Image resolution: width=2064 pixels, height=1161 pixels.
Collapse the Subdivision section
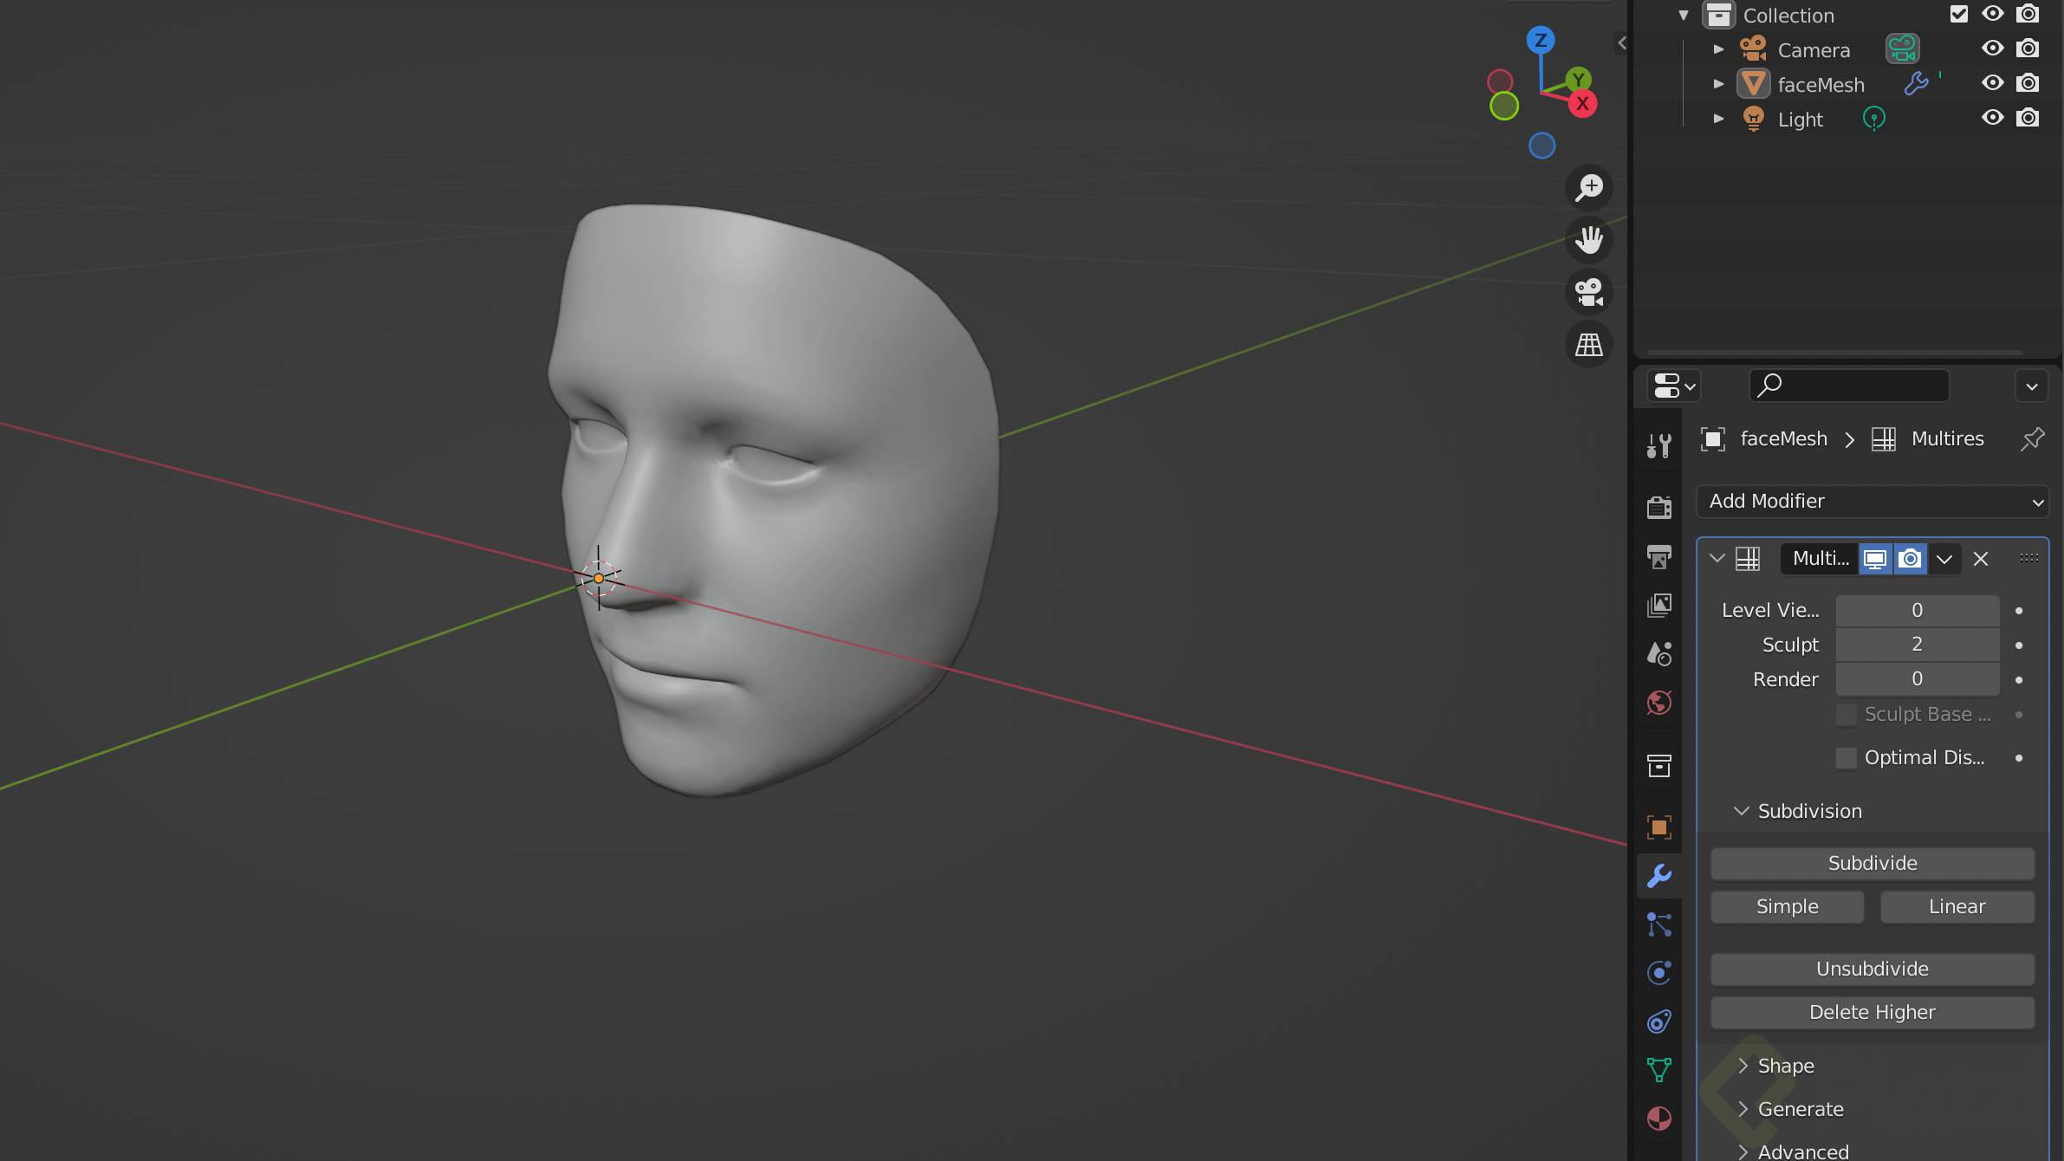pyautogui.click(x=1808, y=811)
